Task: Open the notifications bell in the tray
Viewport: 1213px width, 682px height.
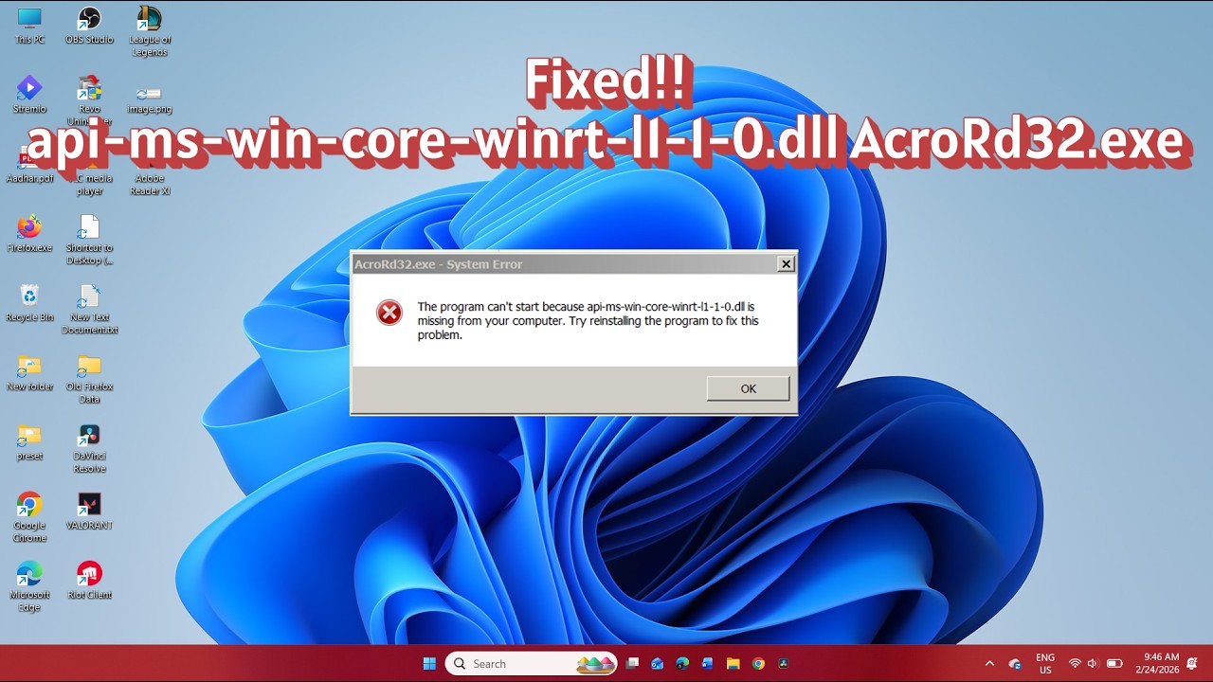Action: pos(1192,663)
